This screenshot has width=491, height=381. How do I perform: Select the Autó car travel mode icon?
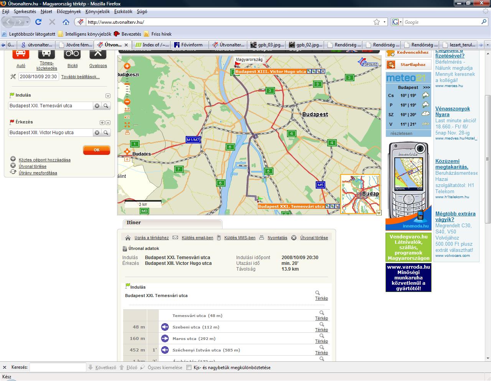[x=21, y=54]
